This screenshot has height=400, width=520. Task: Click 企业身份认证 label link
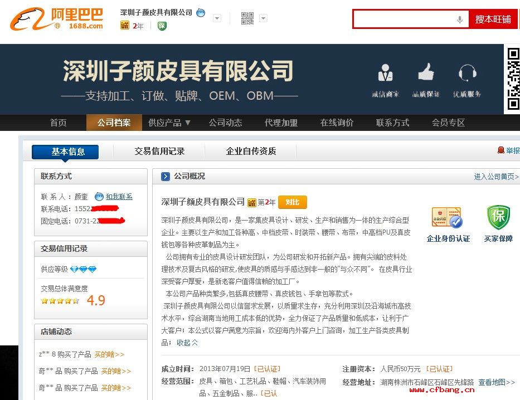click(x=448, y=238)
